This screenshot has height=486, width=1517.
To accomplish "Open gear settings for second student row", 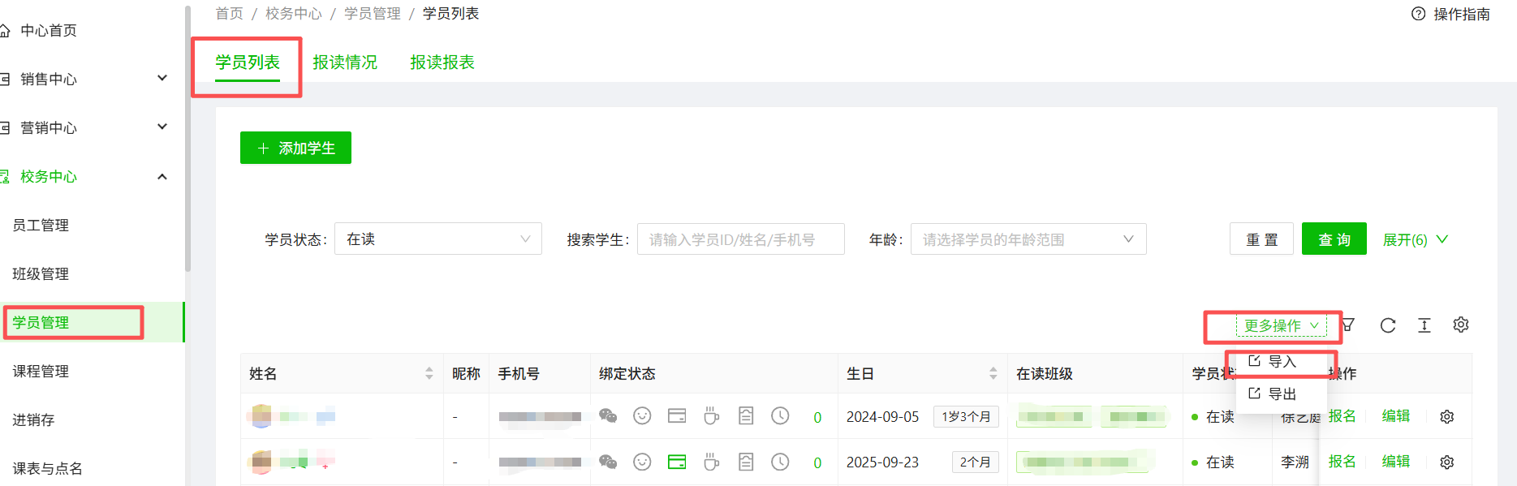I will (x=1446, y=462).
